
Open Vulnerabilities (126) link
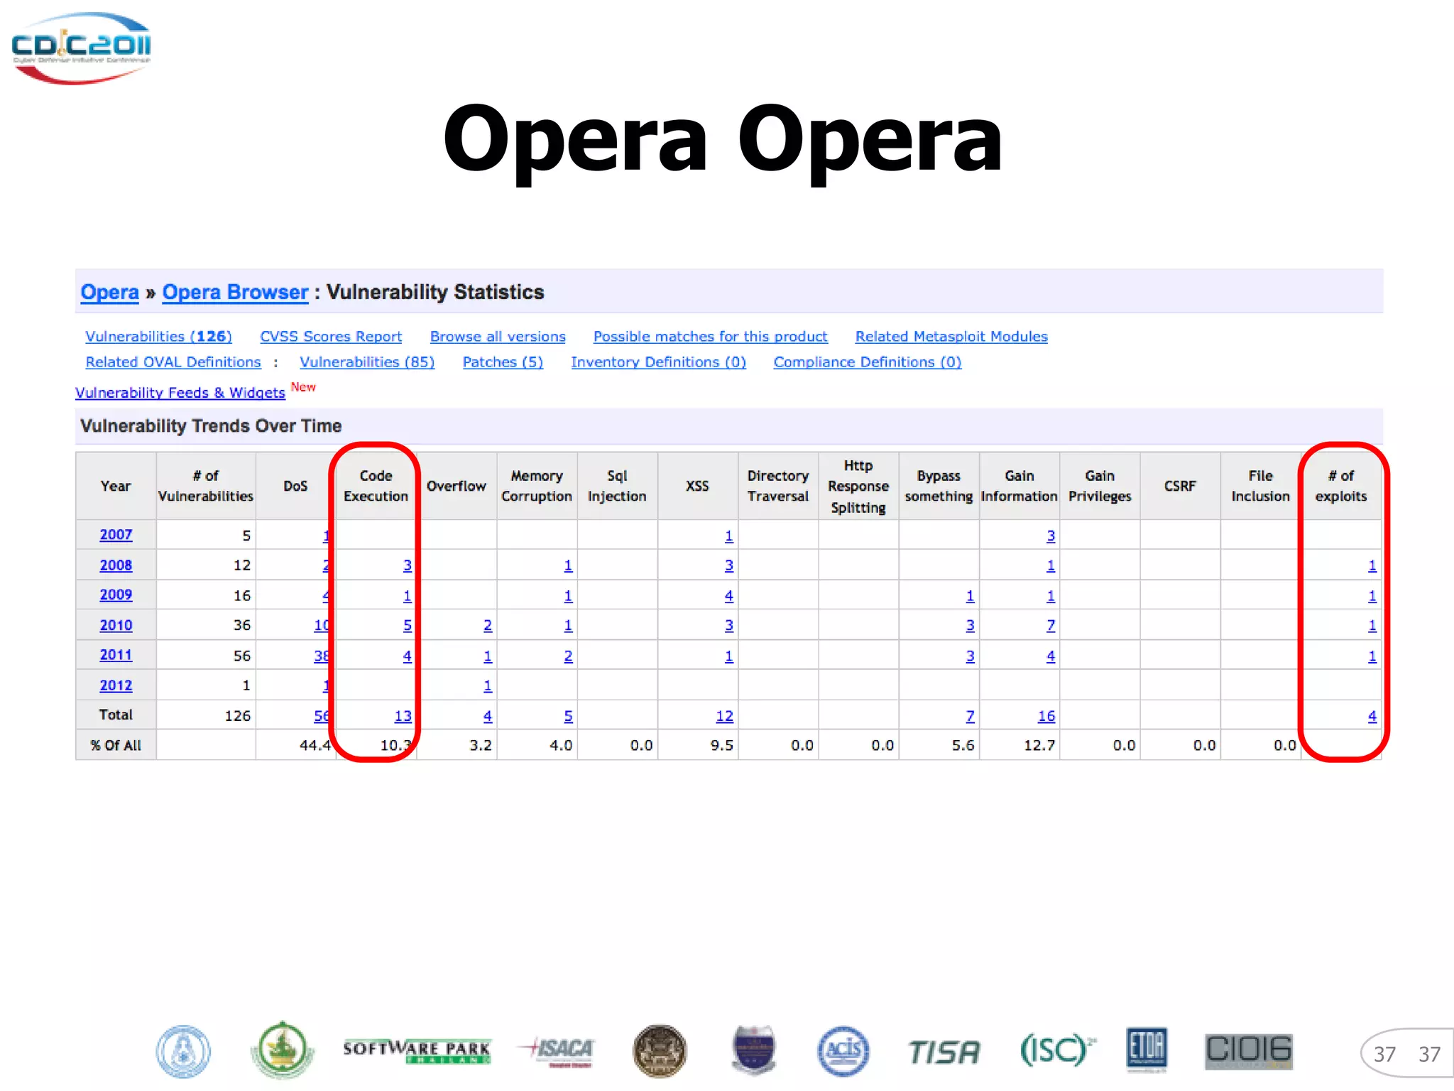tap(158, 336)
